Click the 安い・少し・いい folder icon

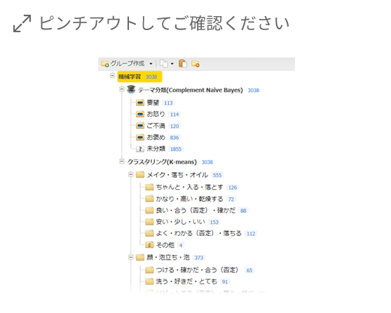tap(149, 221)
